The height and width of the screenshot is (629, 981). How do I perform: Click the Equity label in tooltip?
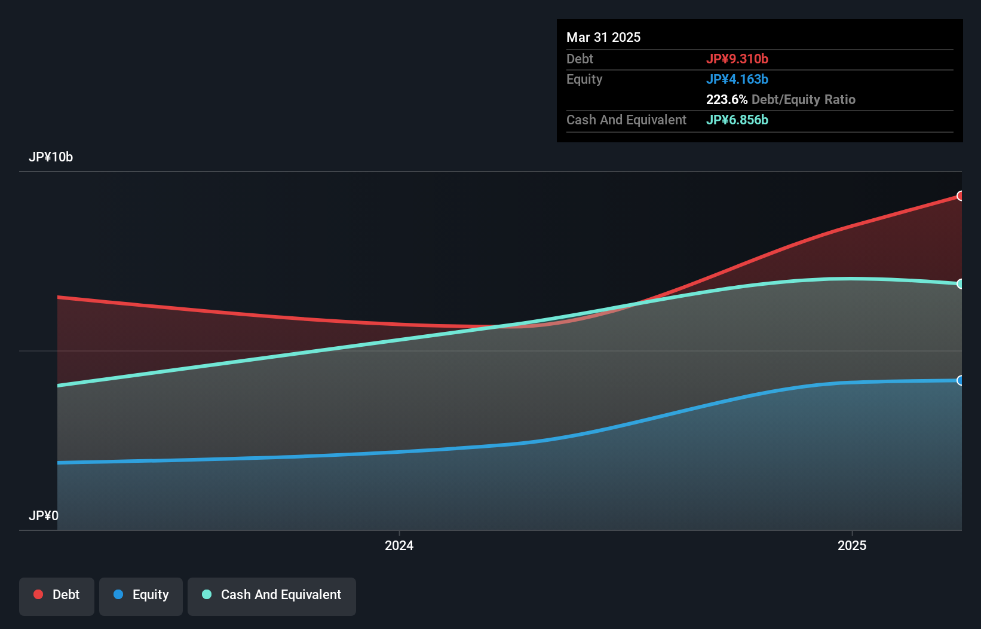click(x=584, y=79)
